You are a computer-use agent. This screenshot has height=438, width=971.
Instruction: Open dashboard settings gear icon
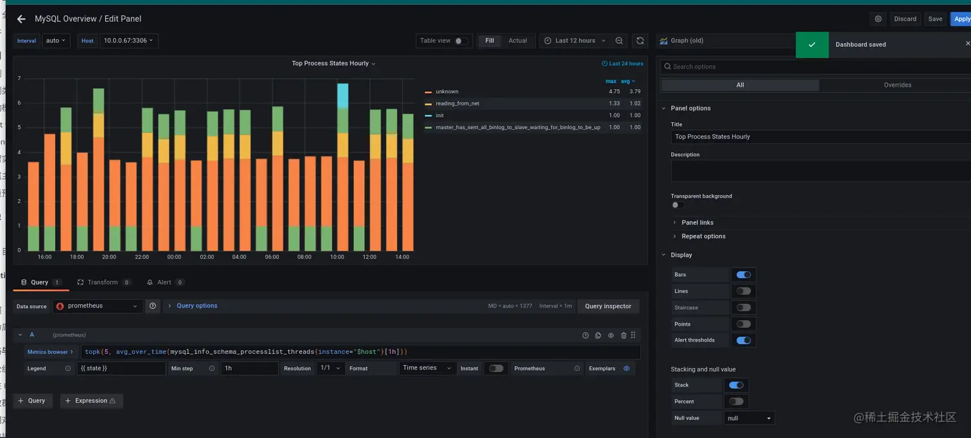pyautogui.click(x=879, y=19)
